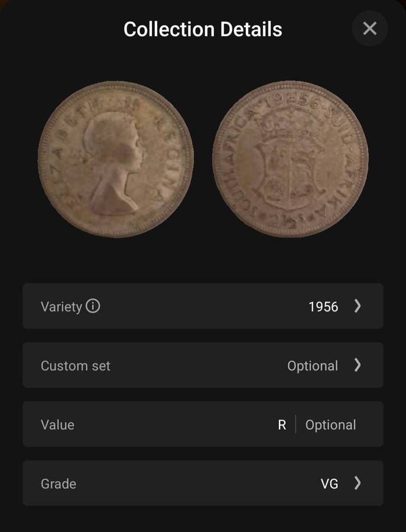Image resolution: width=406 pixels, height=532 pixels.
Task: Click the R currency symbol in Value row
Action: [x=282, y=425]
